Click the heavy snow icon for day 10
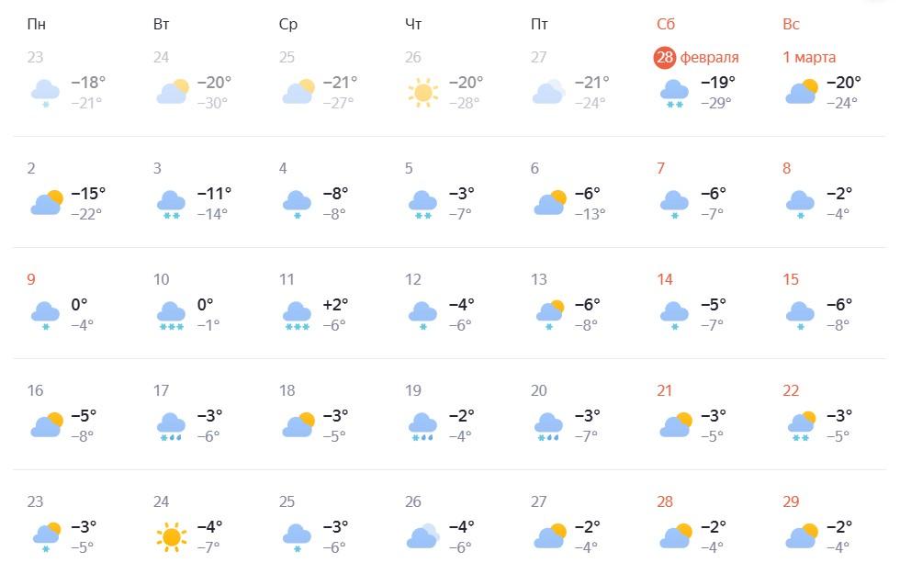Image resolution: width=900 pixels, height=574 pixels. click(171, 314)
